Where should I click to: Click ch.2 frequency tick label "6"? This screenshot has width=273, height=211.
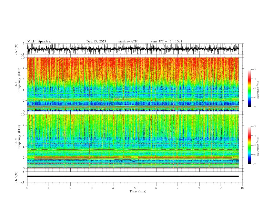coord(24,136)
